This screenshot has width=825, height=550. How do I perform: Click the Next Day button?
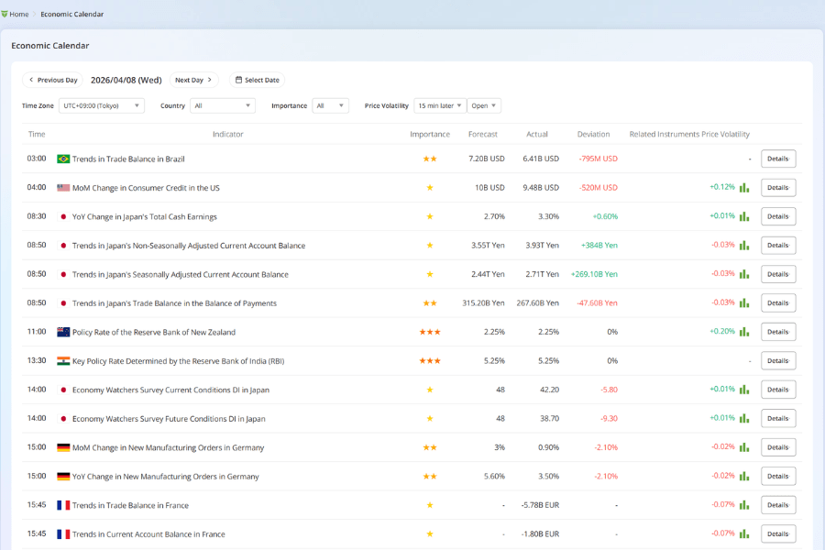192,80
